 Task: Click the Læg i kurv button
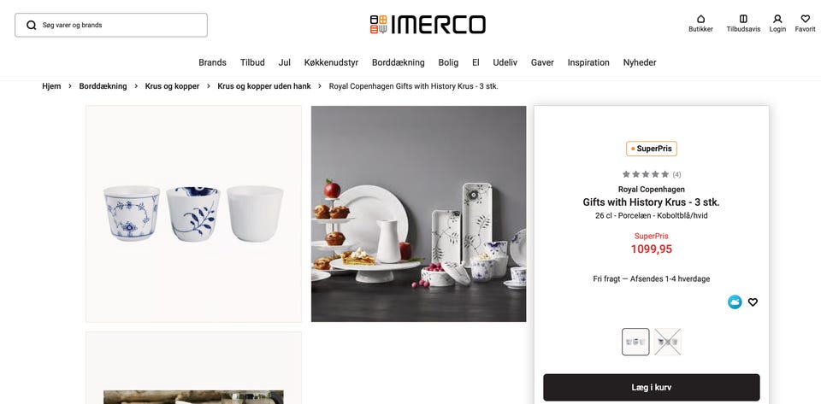652,387
